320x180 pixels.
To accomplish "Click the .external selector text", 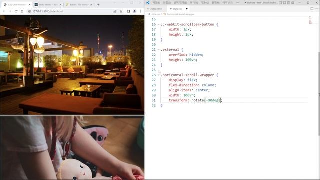I will 170,50.
